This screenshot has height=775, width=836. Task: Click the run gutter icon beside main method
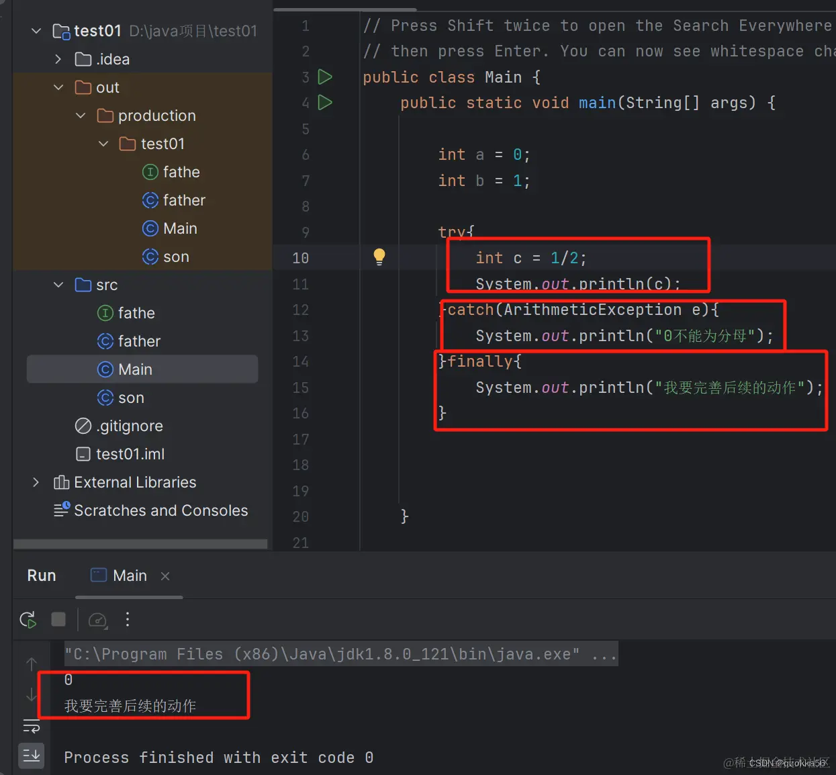click(325, 102)
